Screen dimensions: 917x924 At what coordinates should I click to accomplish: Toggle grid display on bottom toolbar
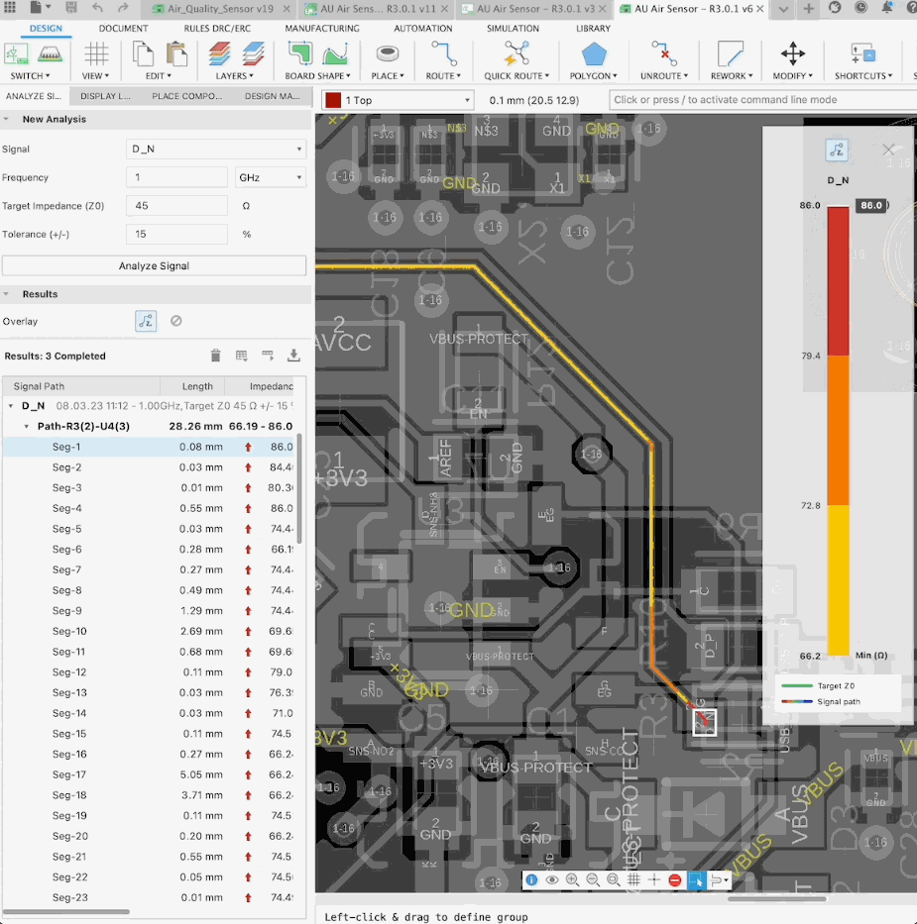633,879
